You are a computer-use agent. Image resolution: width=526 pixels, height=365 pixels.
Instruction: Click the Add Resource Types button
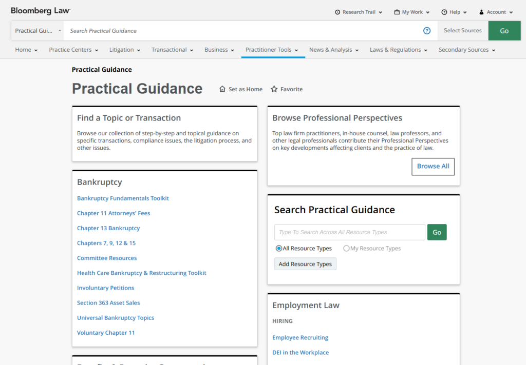[x=305, y=264]
